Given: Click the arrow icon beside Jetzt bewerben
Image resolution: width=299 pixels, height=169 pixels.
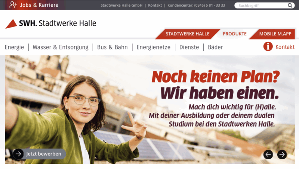Looking at the screenshot, I should (18, 154).
